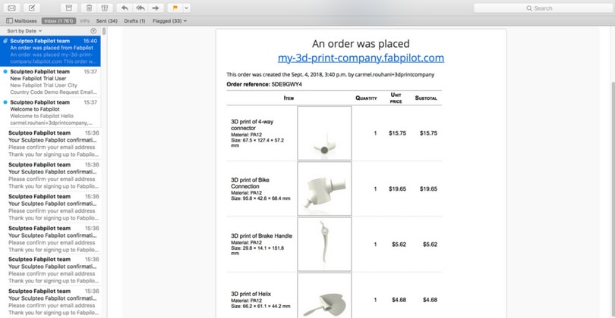Click the '3D print of 4-way connector' text
Screen dimensions: 615x318
[x=252, y=125]
